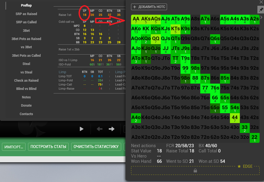Click ISO vs 1 Limp BTN value 26
This screenshot has height=182, width=264.
109,60
